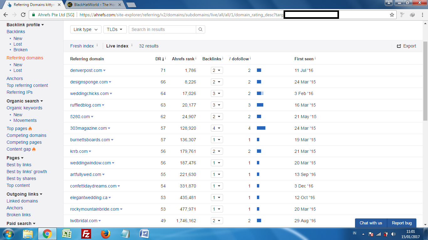Image resolution: width=428 pixels, height=240 pixels.
Task: Click the Chrome taskbar icon
Action: click(x=47, y=234)
